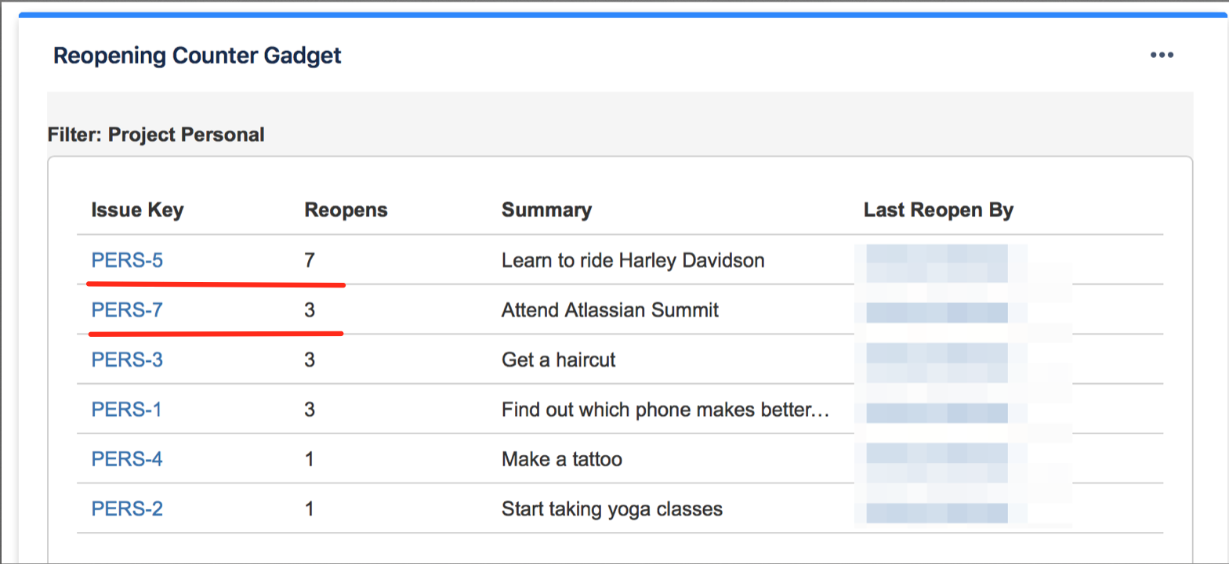Open issue PERS-1

point(126,409)
